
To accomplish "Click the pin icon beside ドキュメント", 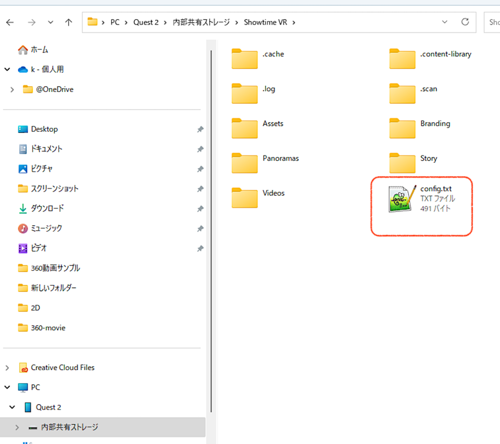I will point(200,149).
